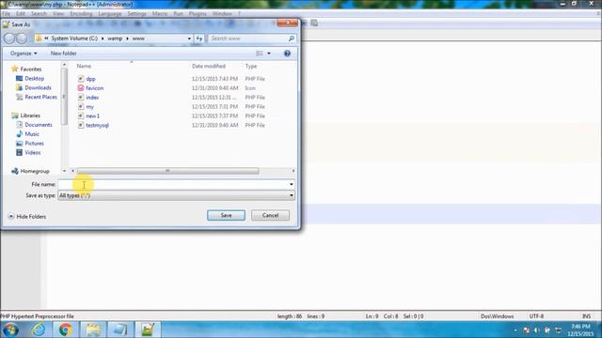Click Dos\Windows in status bar
The image size is (602, 338).
pos(498,316)
